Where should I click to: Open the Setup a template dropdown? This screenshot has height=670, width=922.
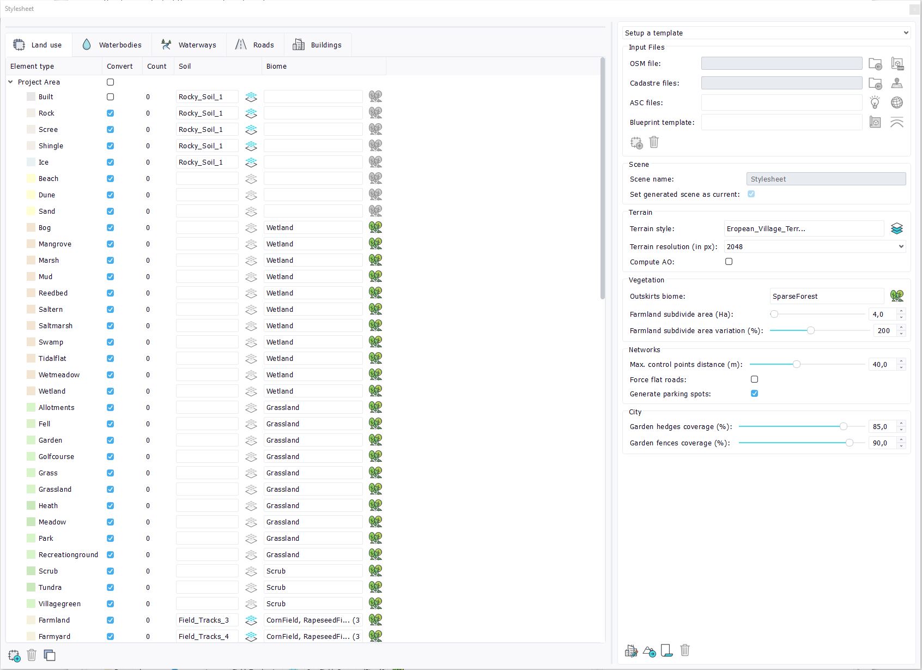(x=766, y=33)
